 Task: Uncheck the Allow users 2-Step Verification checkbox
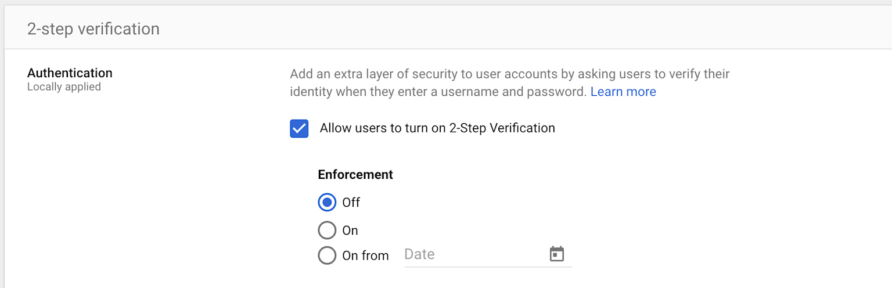(299, 128)
